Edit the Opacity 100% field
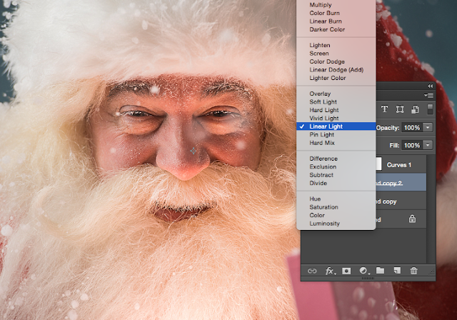 (x=412, y=127)
